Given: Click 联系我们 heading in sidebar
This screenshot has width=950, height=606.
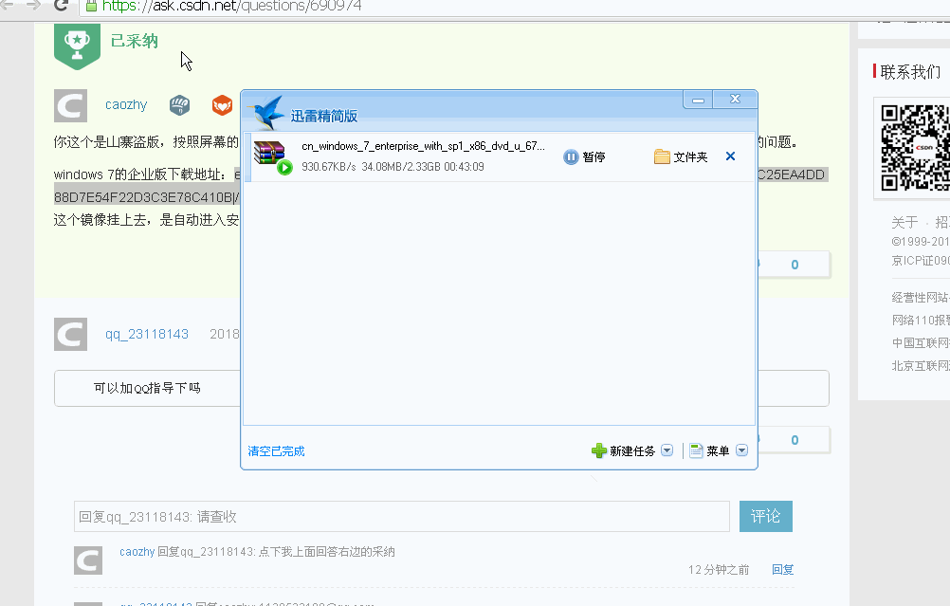Looking at the screenshot, I should (x=910, y=72).
